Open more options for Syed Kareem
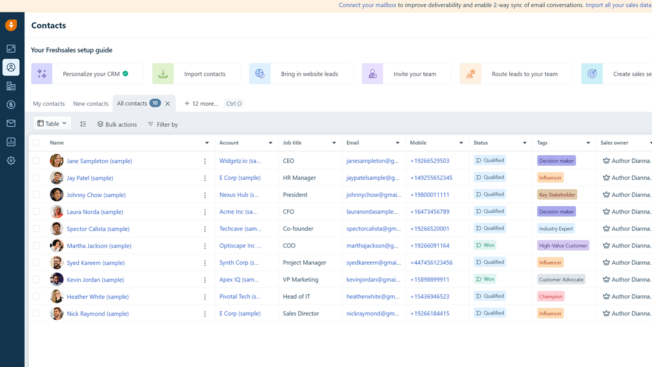Image resolution: width=652 pixels, height=367 pixels. [x=205, y=263]
